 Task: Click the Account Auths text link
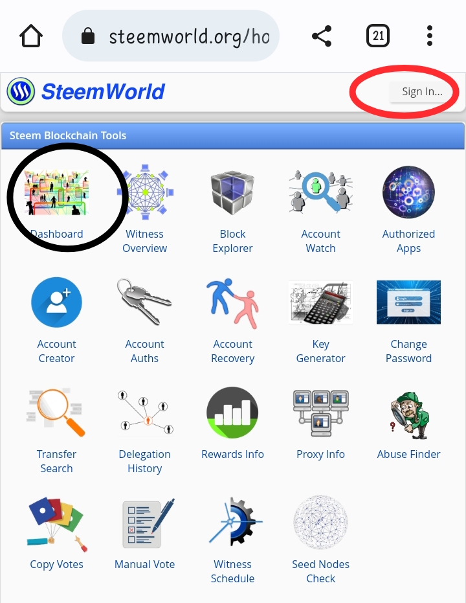[x=144, y=351]
